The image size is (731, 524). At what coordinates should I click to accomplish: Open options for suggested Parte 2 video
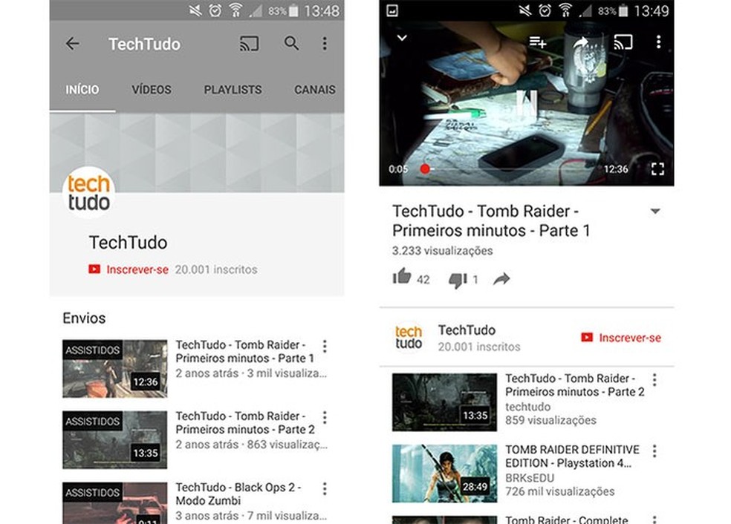coord(654,379)
